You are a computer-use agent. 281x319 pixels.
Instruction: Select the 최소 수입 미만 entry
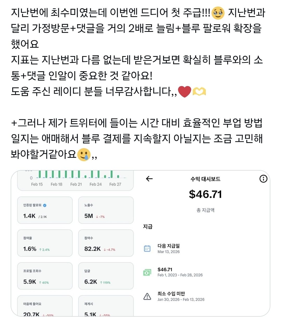tap(181, 296)
